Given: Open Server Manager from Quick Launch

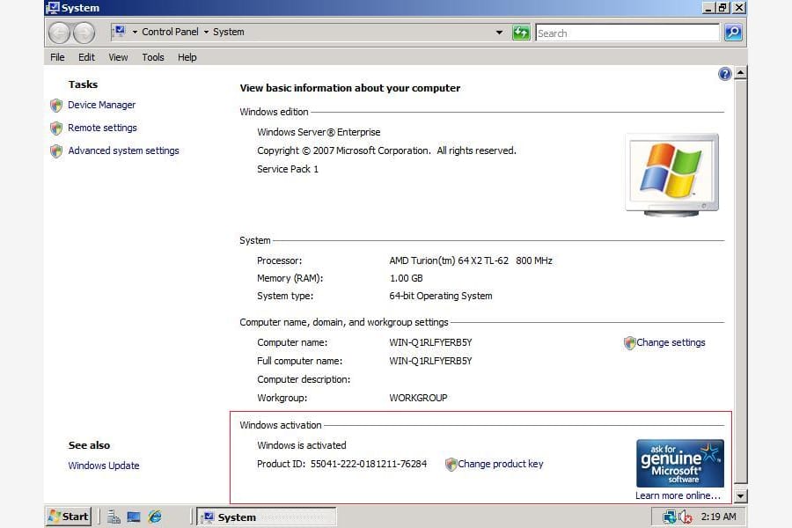Looking at the screenshot, I should point(114,517).
